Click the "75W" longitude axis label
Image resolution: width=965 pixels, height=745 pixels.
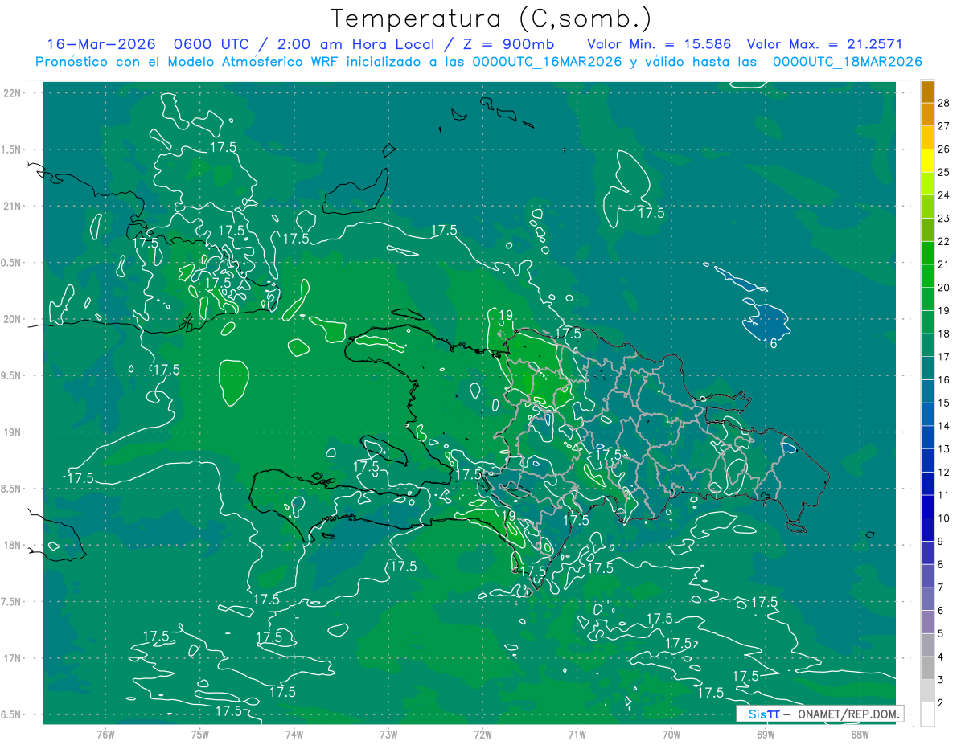[x=200, y=735]
